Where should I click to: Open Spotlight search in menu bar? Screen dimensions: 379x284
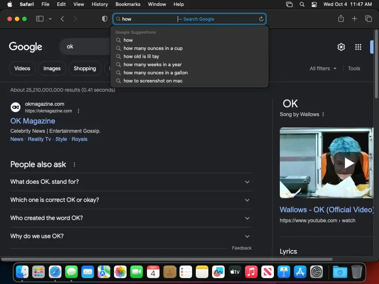302,4
